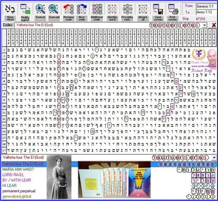Click the To field Amos 1:12

coord(206,12)
